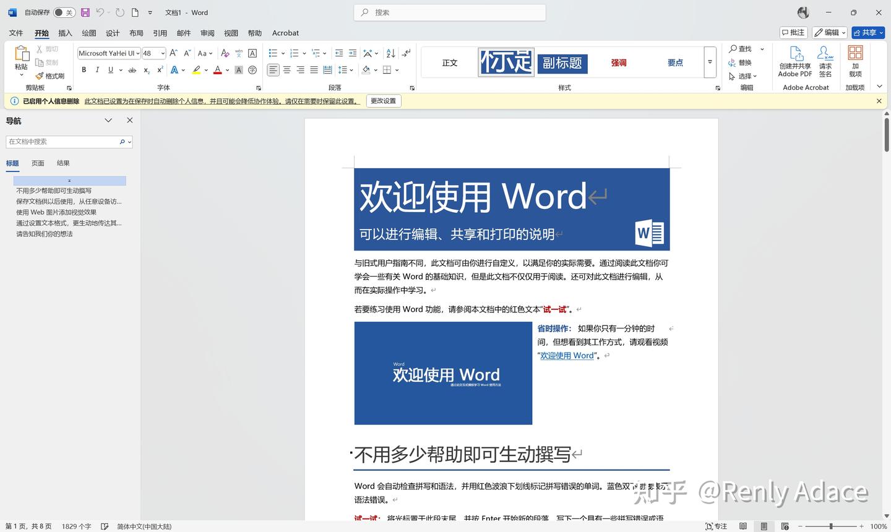The image size is (891, 532).
Task: Increase paragraph indent
Action: tap(353, 53)
